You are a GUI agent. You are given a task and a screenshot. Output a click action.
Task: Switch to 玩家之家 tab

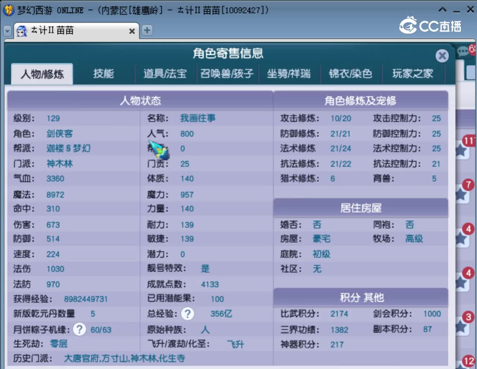pyautogui.click(x=413, y=74)
